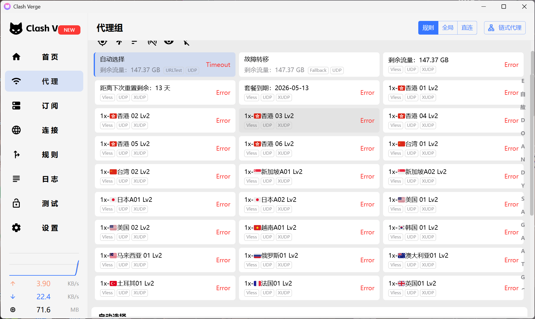Click the filter off icon in toolbar

pos(186,42)
